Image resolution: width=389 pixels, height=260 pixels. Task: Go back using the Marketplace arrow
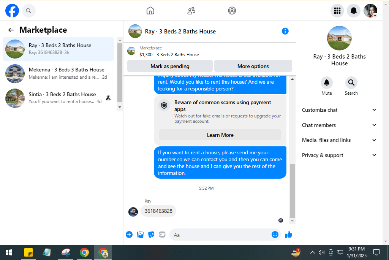point(11,30)
